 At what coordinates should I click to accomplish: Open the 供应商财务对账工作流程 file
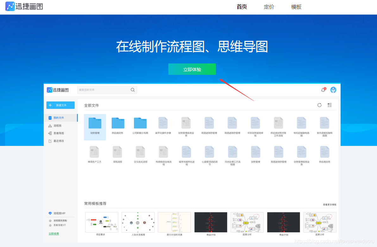279,127
